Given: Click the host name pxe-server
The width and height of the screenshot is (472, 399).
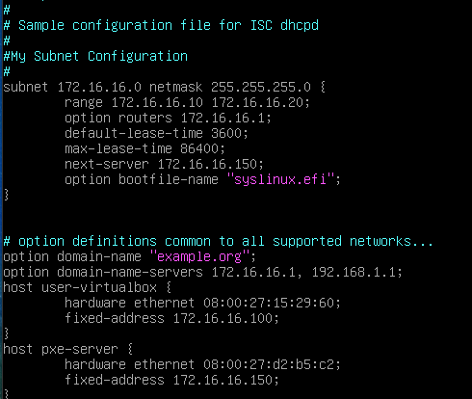Looking at the screenshot, I should (x=80, y=349).
